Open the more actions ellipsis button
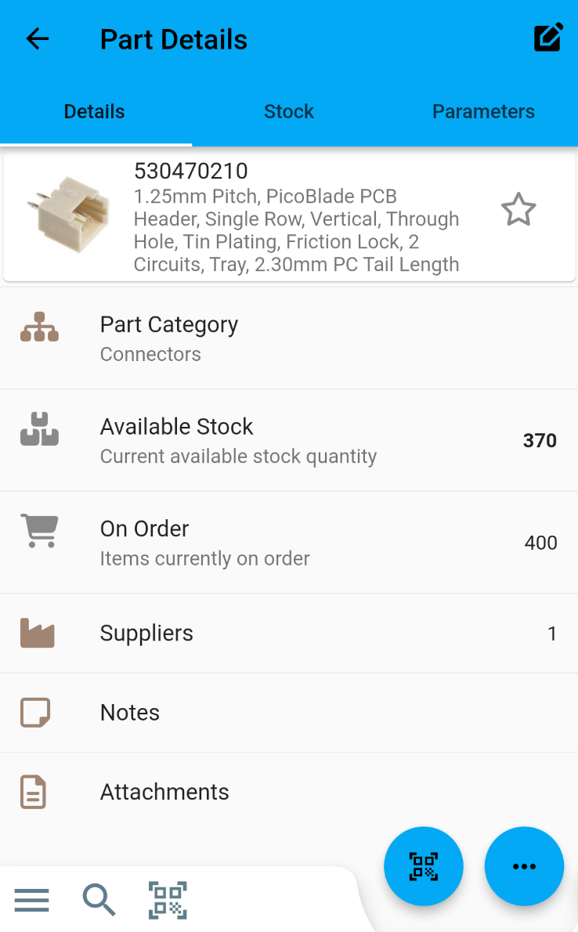578x932 pixels. pos(524,866)
